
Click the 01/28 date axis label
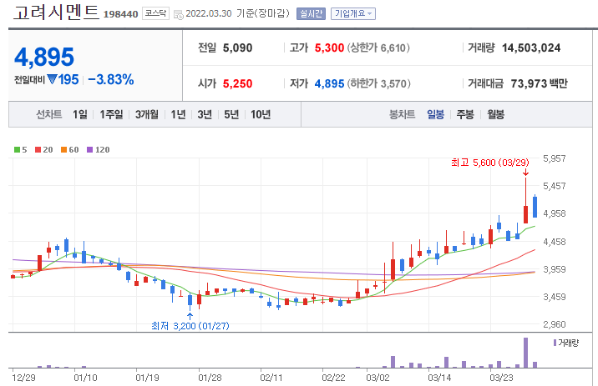tap(210, 378)
